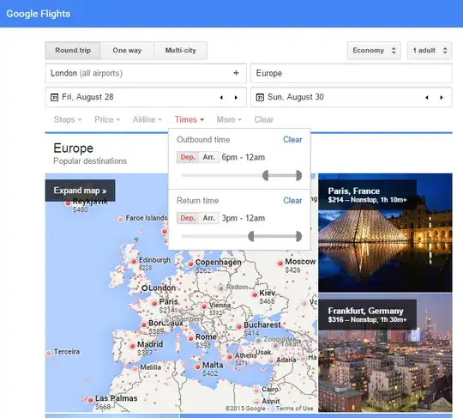The image size is (463, 418).
Task: Click the Melilla map marker
Action: (x=135, y=368)
